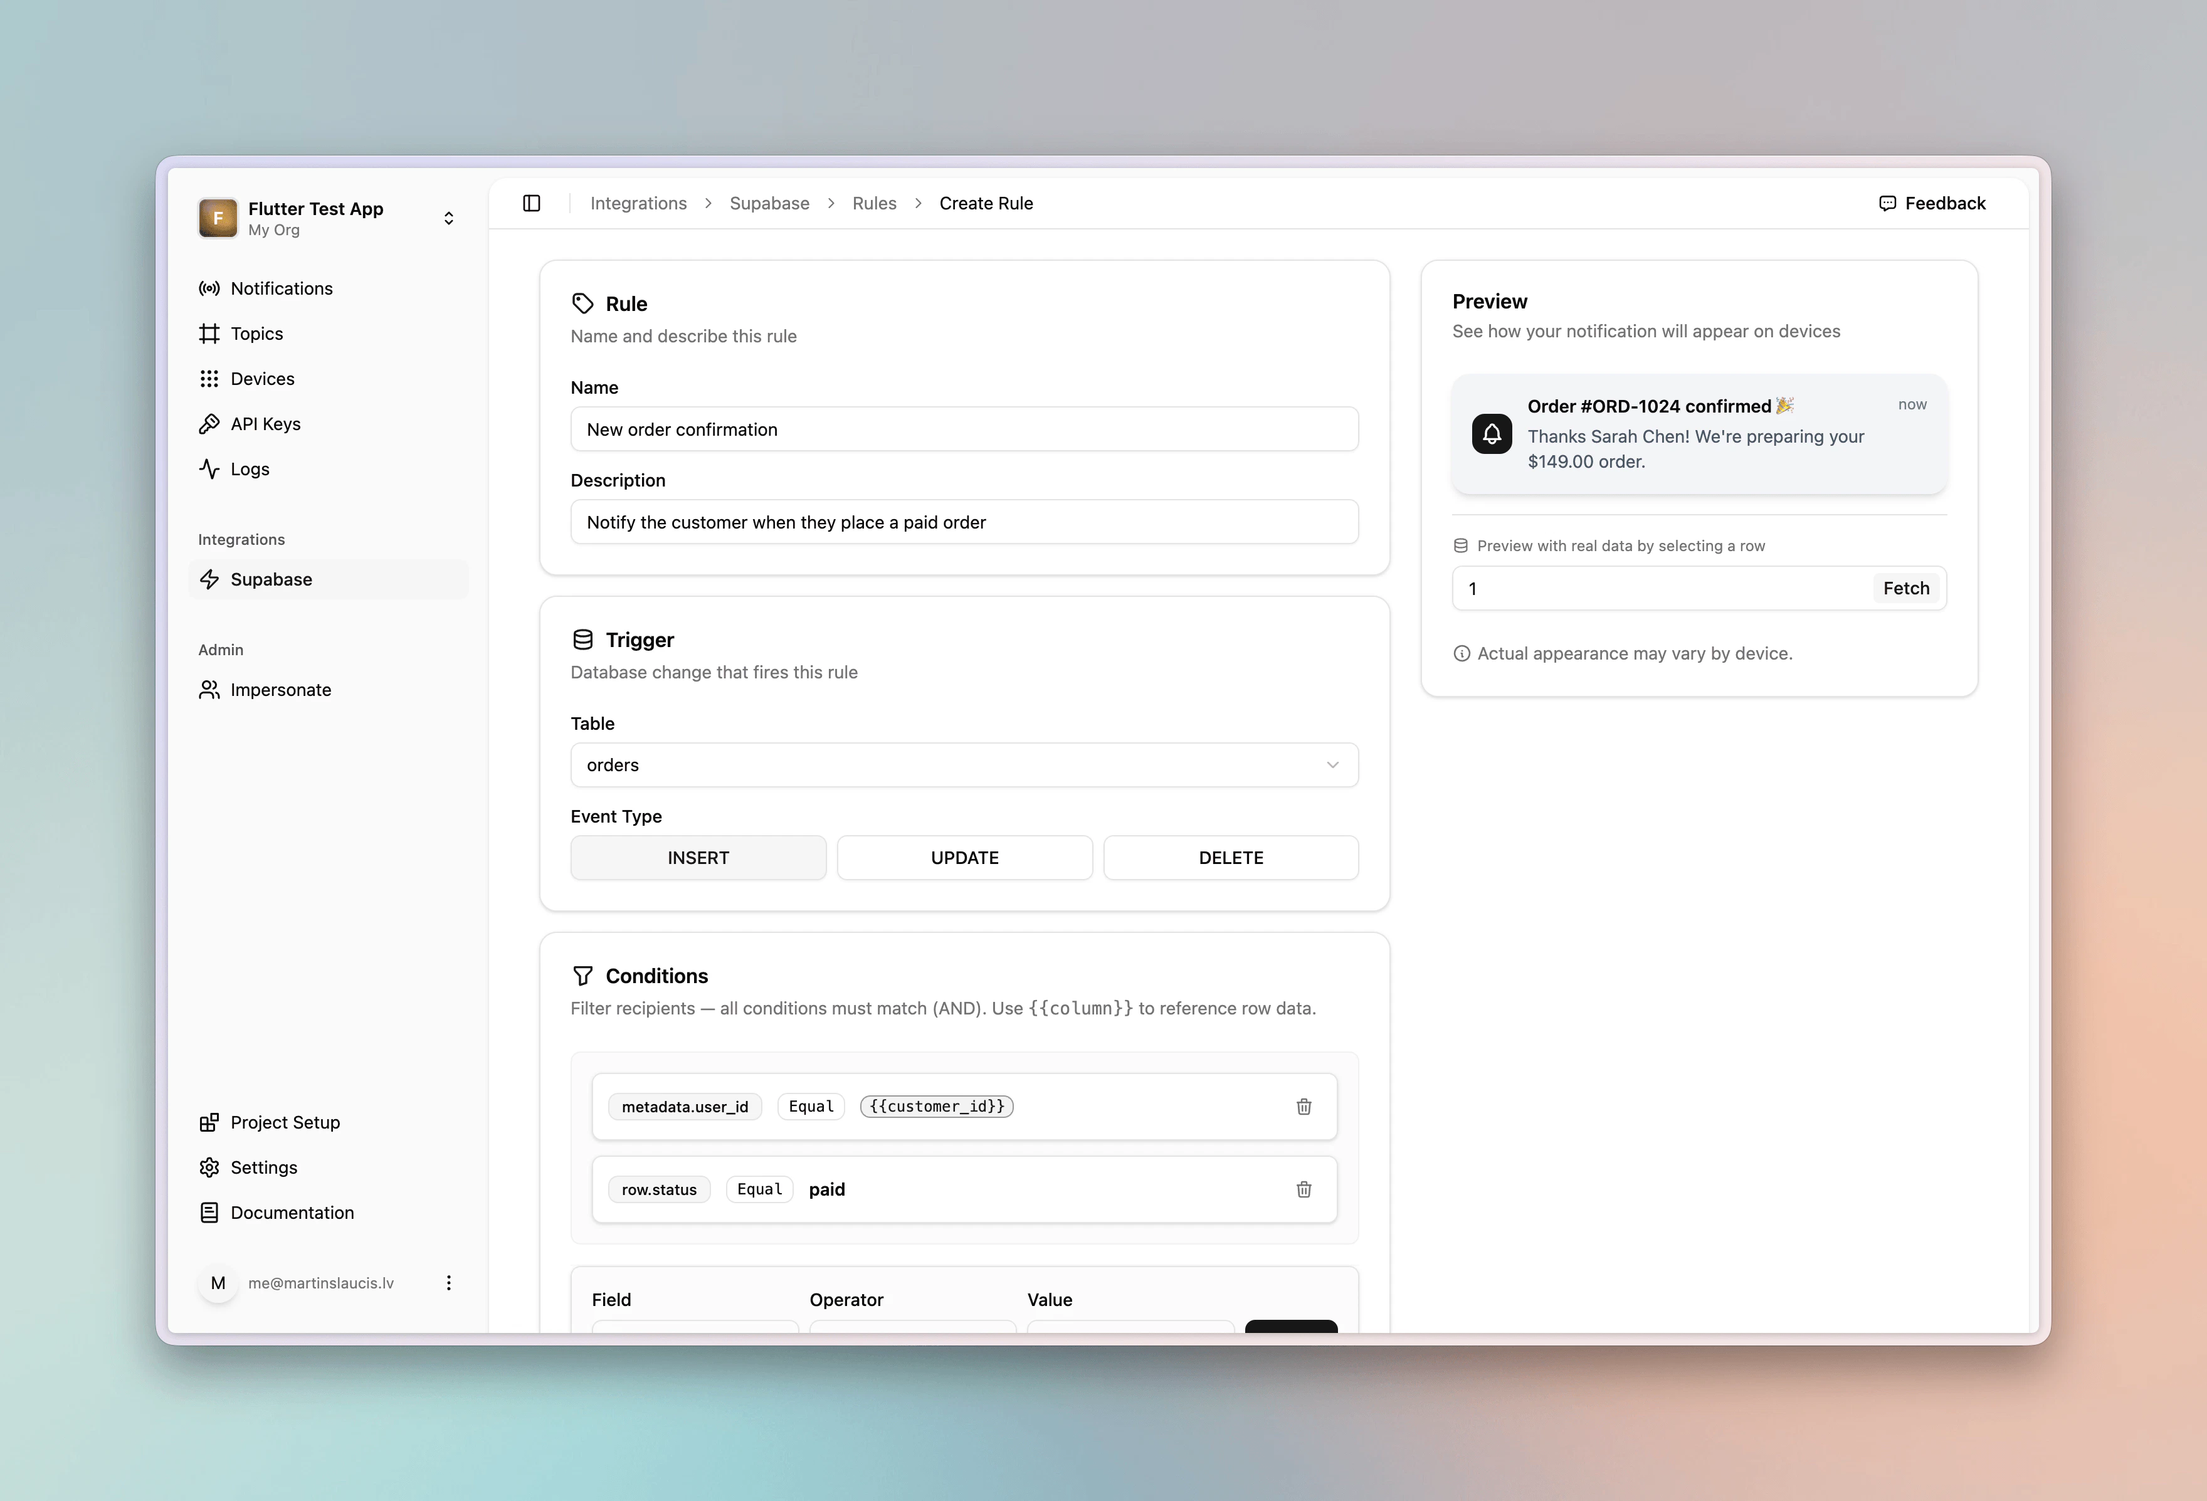The height and width of the screenshot is (1501, 2207).
Task: Select the DELETE event type
Action: pyautogui.click(x=1231, y=857)
